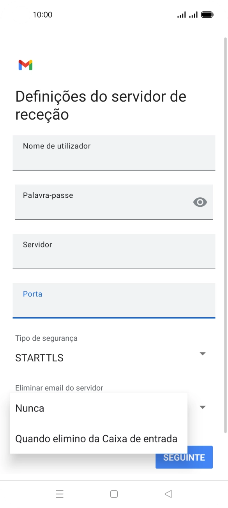Focus the Porta field
The height and width of the screenshot is (508, 228).
point(114,301)
